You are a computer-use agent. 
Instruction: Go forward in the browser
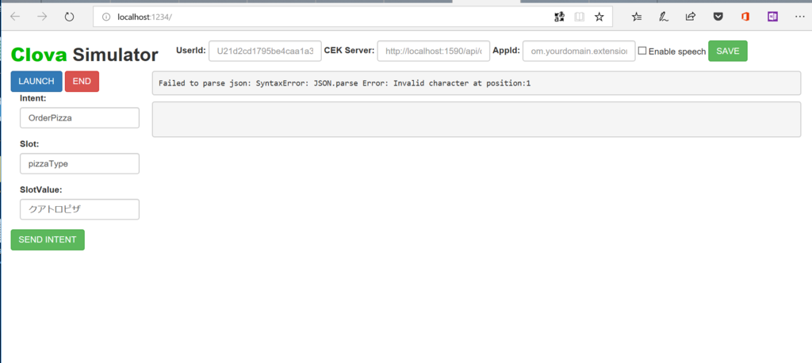tap(42, 17)
